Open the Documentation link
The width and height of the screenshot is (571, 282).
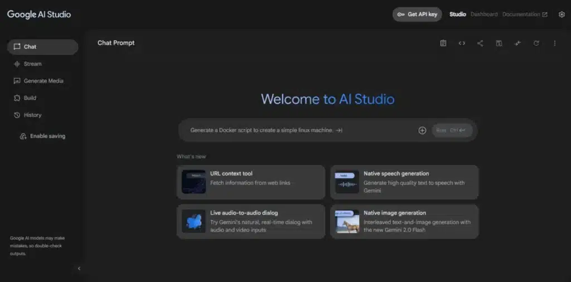(x=525, y=14)
